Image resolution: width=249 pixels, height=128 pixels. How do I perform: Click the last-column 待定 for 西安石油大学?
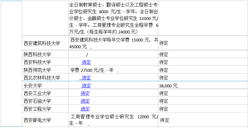(164, 101)
